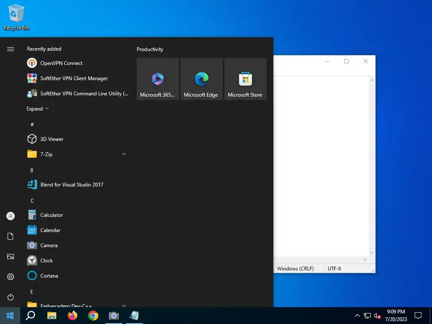Open the Camera app from the list
Screen dimensions: 432x324
coord(78,245)
